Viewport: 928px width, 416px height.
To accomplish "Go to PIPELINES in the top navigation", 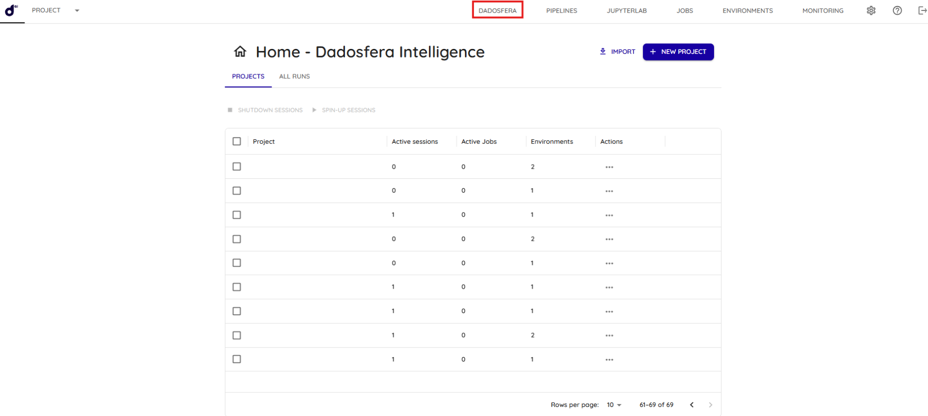I will tap(561, 10).
